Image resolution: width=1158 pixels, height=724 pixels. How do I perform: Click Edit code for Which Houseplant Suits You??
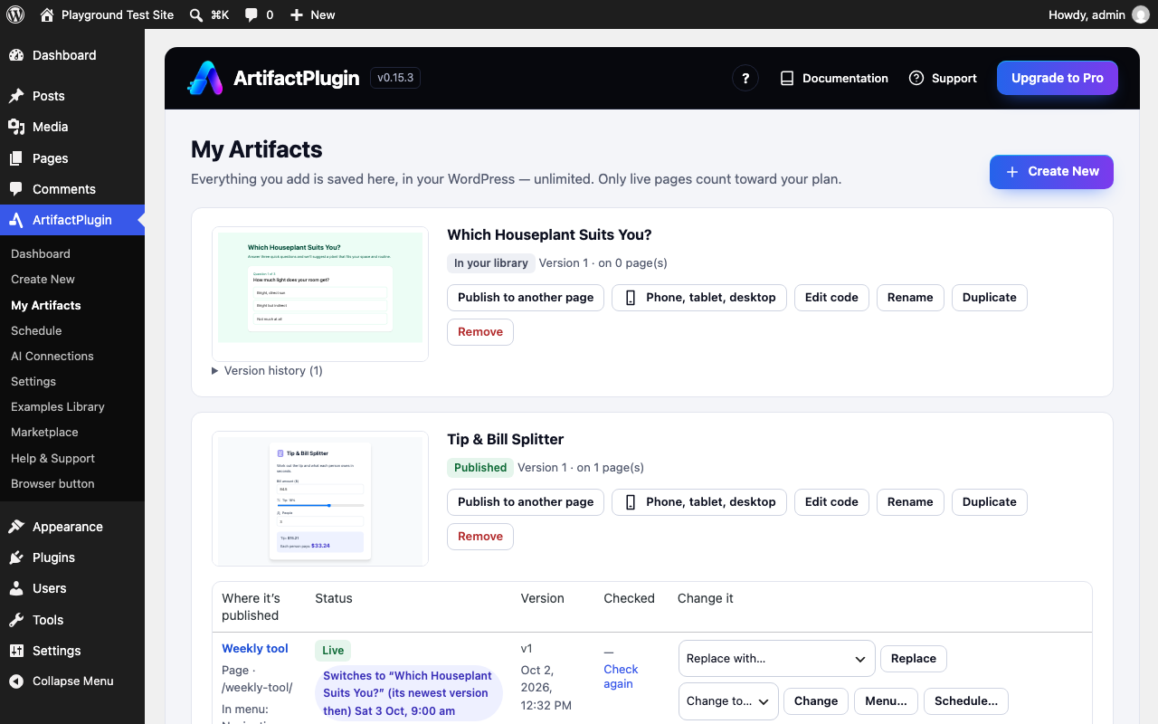[831, 298]
